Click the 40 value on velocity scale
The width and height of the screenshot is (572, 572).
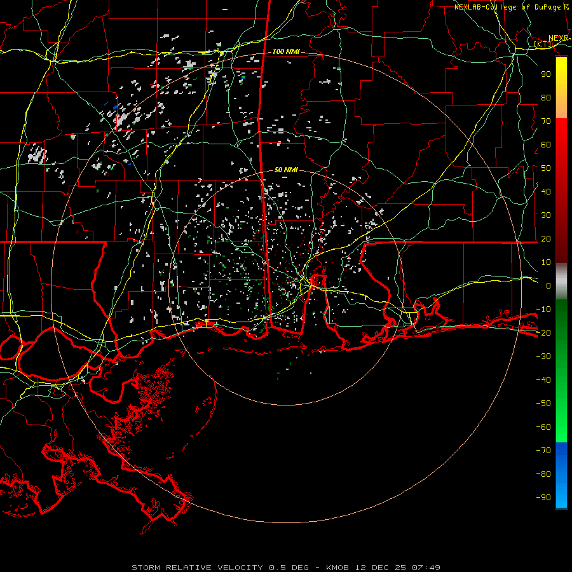pyautogui.click(x=546, y=192)
